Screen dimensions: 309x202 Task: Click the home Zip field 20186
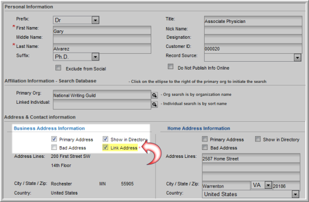tap(287, 186)
